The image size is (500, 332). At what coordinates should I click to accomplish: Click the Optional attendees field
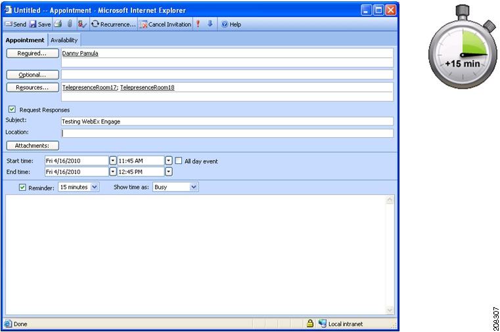[x=227, y=75]
